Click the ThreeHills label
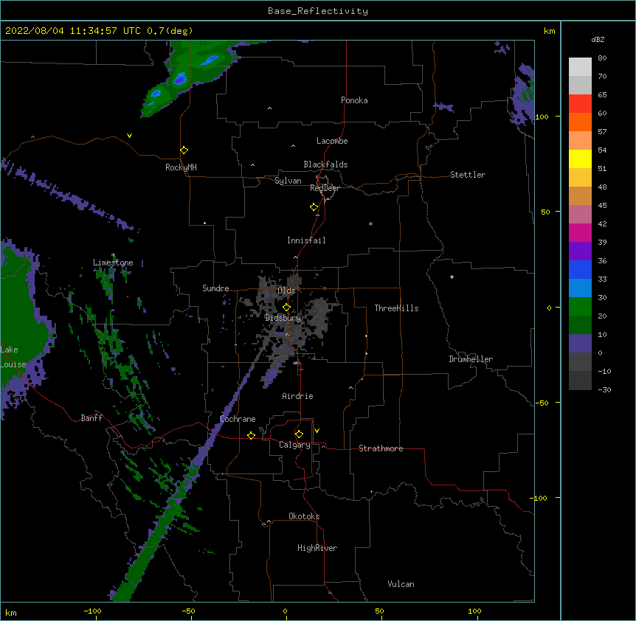The width and height of the screenshot is (636, 621). [x=396, y=308]
